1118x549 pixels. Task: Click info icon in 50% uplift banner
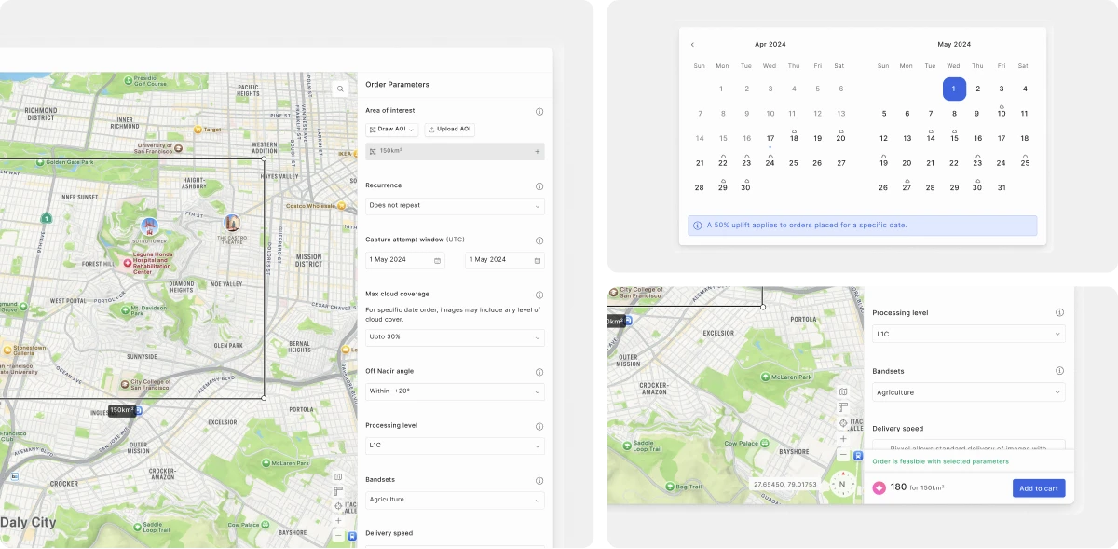coord(698,226)
